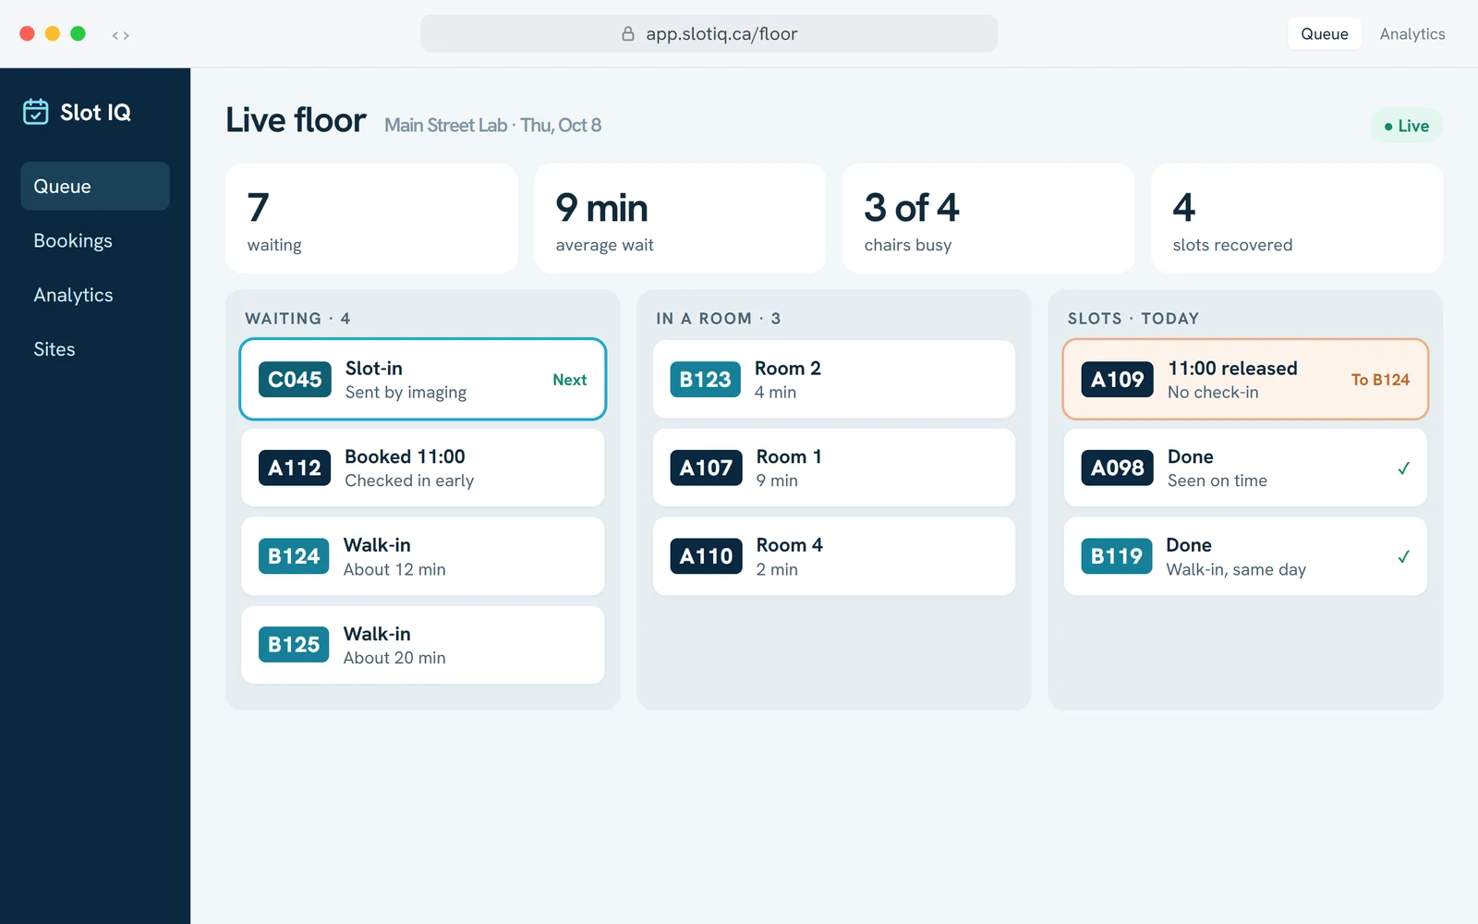Click the A109 ticket badge
This screenshot has height=924, width=1478.
coord(1117,380)
